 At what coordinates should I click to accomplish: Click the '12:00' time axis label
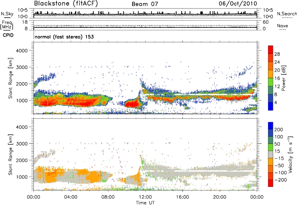pyautogui.click(x=145, y=197)
